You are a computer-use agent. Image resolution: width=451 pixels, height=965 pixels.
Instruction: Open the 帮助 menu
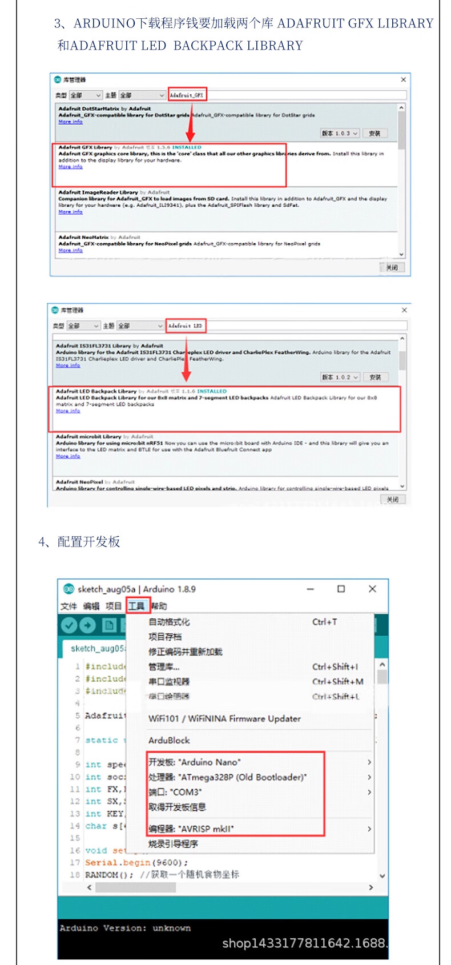coord(159,606)
